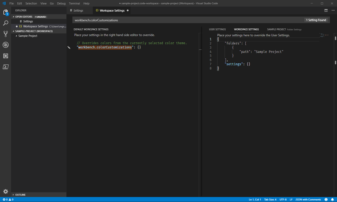Viewport: 337px width, 202px height.
Task: Click the workbench.colorCustomizations setting key
Action: click(x=105, y=47)
